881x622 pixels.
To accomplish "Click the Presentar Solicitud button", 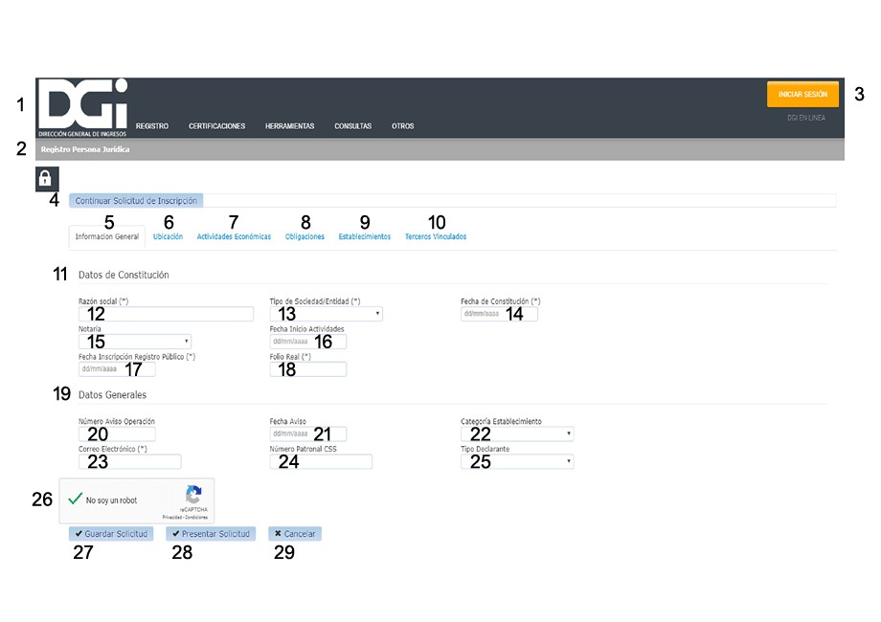I will [x=211, y=534].
